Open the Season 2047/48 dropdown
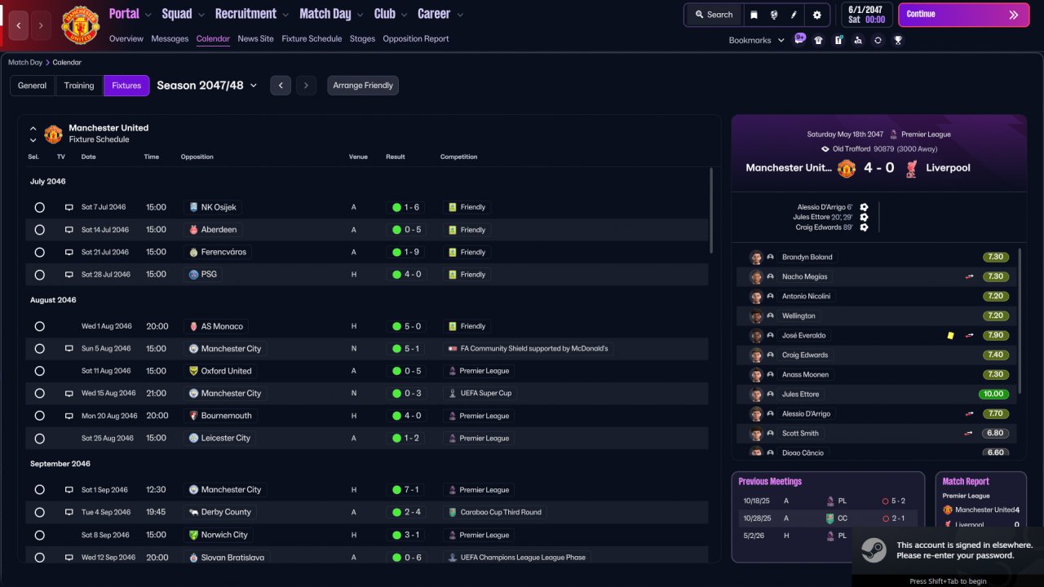 pos(207,85)
